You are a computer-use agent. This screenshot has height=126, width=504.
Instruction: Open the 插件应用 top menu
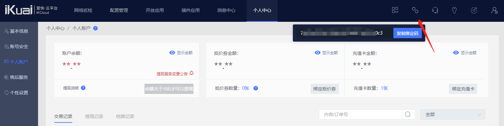[x=191, y=10]
